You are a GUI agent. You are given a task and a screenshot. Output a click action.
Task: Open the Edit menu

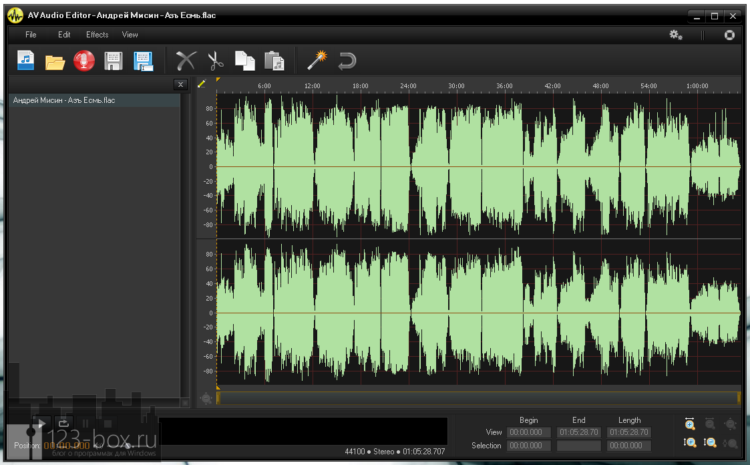tap(64, 35)
